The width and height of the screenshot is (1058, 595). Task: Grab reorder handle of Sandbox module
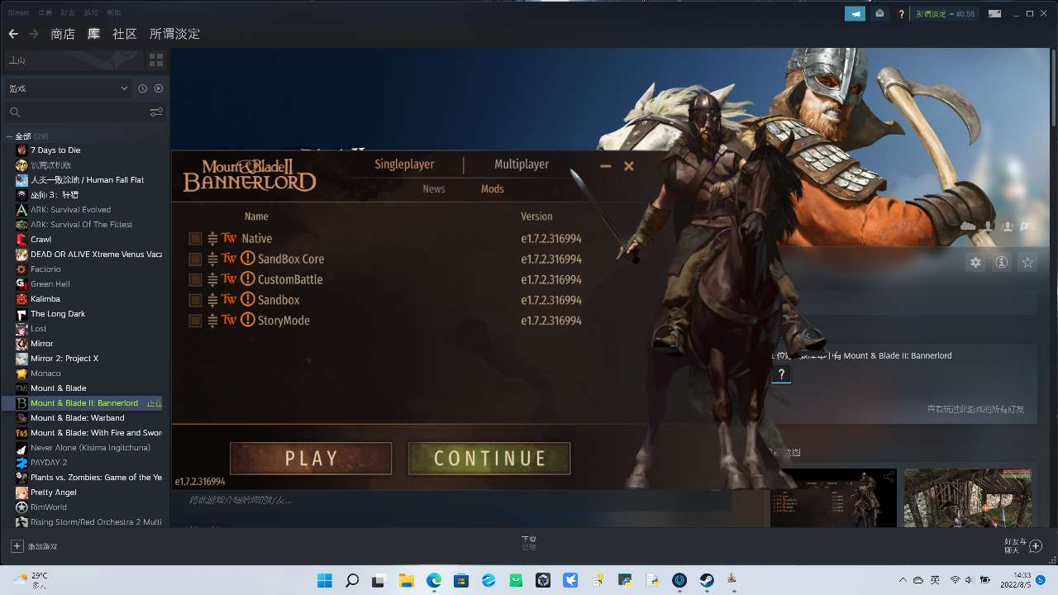212,300
